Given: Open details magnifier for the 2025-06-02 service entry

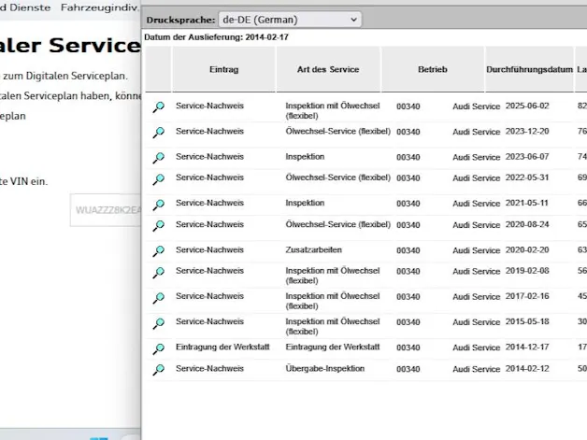Looking at the screenshot, I should tap(158, 107).
